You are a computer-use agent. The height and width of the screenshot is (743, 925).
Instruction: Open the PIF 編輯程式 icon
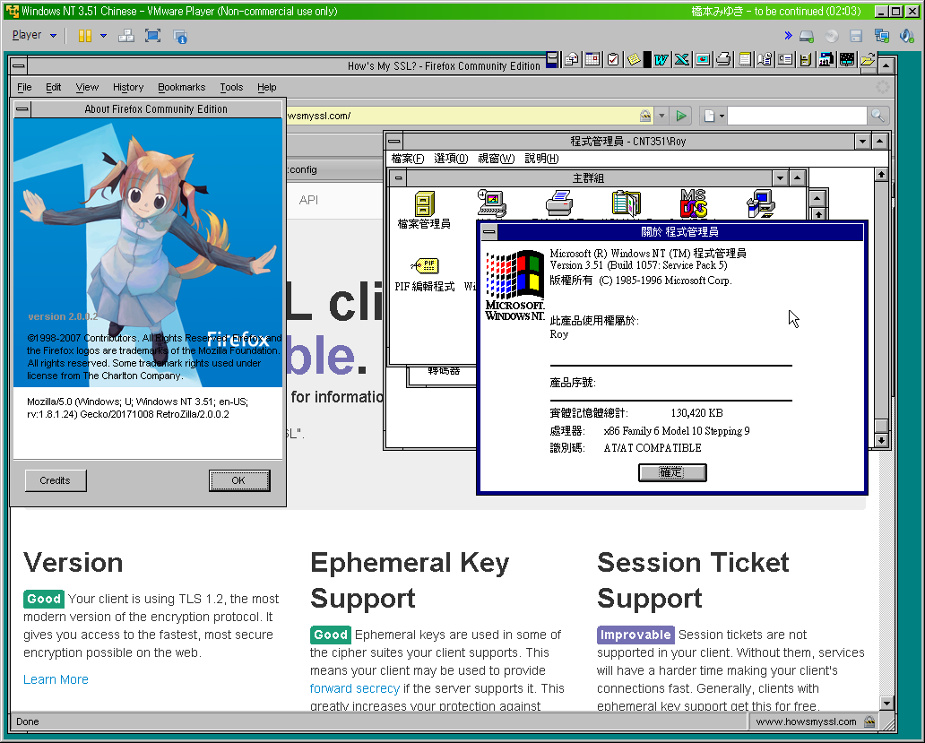(x=425, y=275)
